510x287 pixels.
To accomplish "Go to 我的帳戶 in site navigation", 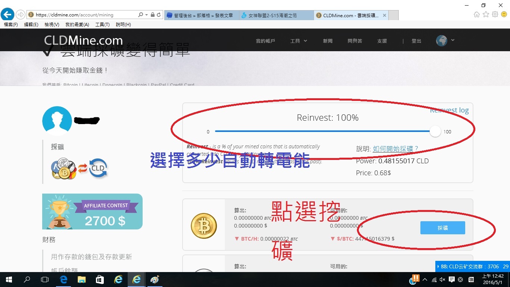I will (265, 41).
